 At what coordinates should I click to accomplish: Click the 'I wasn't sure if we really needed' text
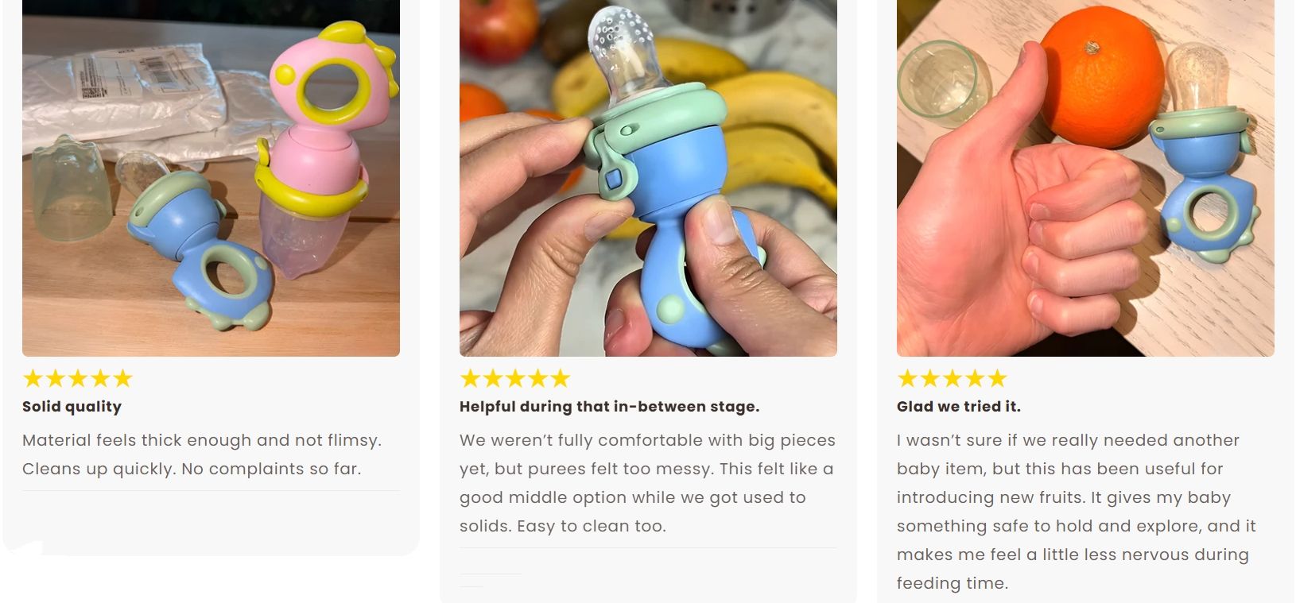1077,512
